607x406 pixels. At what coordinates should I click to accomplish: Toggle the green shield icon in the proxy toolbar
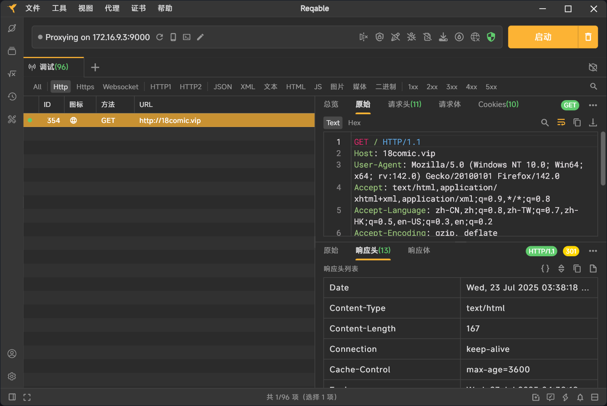click(x=491, y=37)
